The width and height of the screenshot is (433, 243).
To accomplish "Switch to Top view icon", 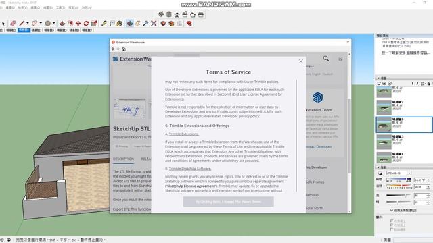I will coord(168,14).
